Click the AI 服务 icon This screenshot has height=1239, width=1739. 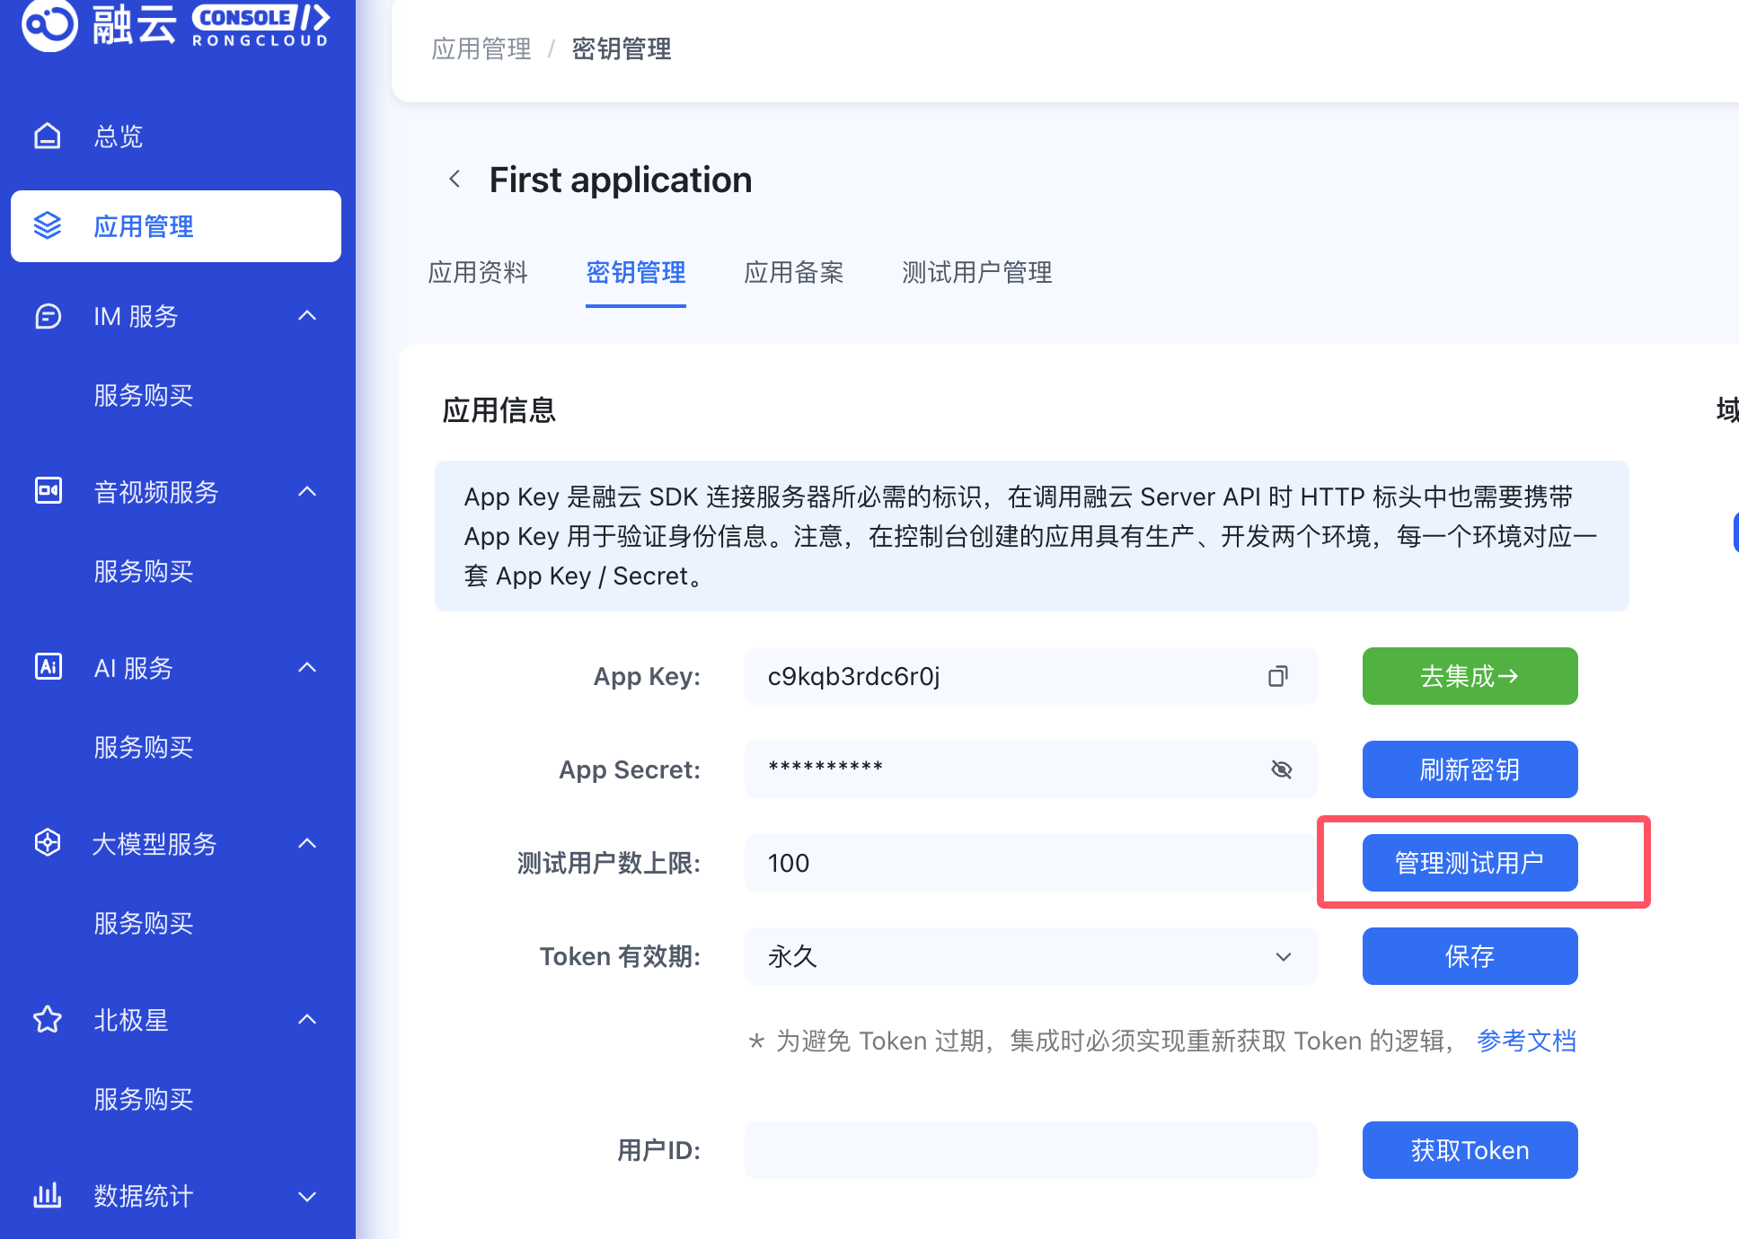[x=48, y=666]
